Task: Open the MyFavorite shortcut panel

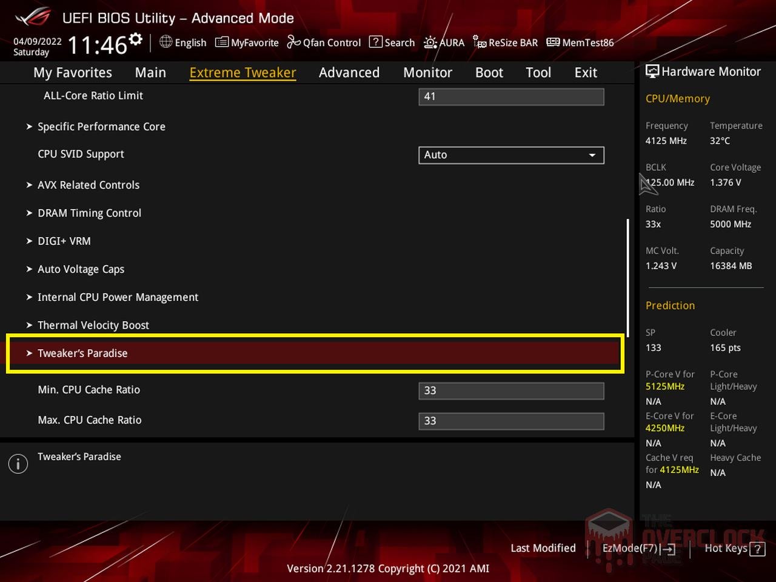Action: [247, 42]
